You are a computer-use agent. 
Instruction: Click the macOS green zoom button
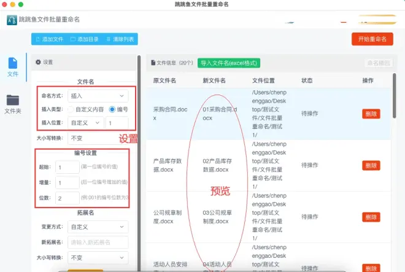[21, 4]
